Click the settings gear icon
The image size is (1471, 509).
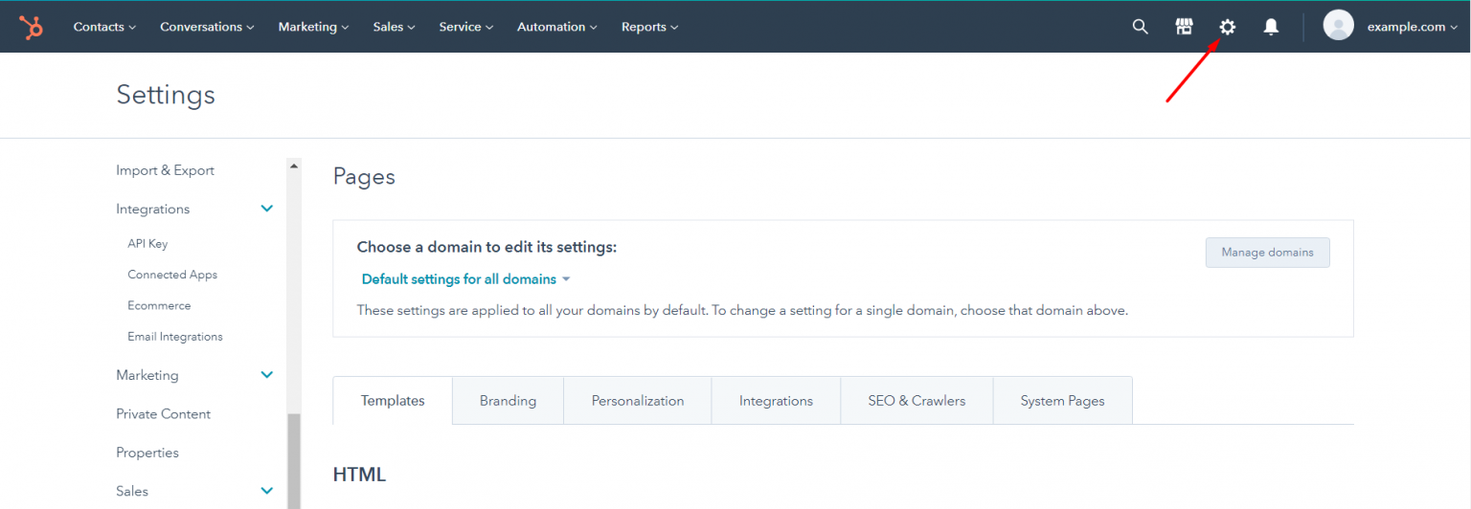point(1227,27)
